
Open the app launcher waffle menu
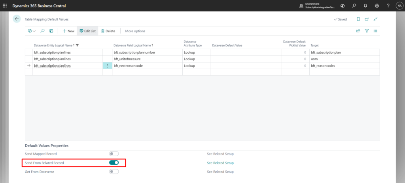pos(5,6)
